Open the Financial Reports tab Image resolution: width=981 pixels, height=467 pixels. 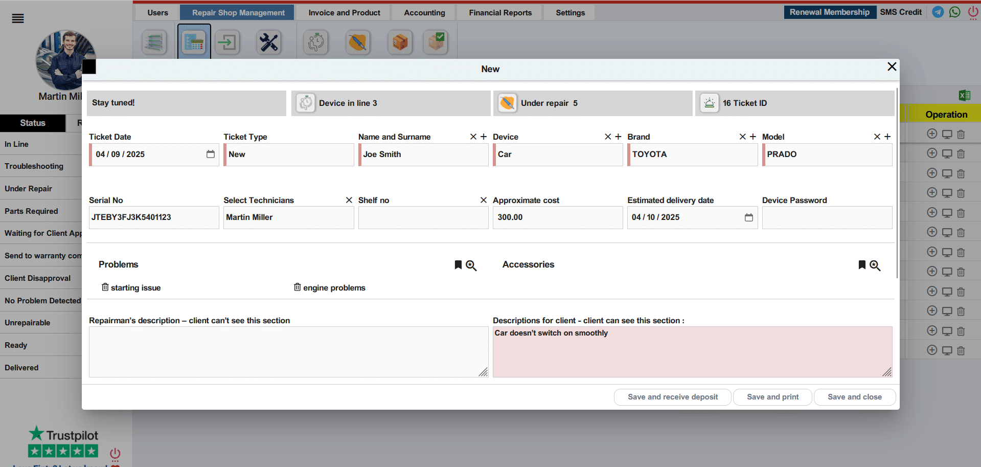(x=500, y=13)
